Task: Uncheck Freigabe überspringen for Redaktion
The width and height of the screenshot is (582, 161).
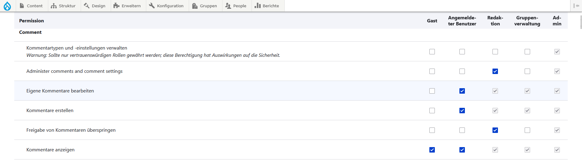Action: click(x=495, y=130)
